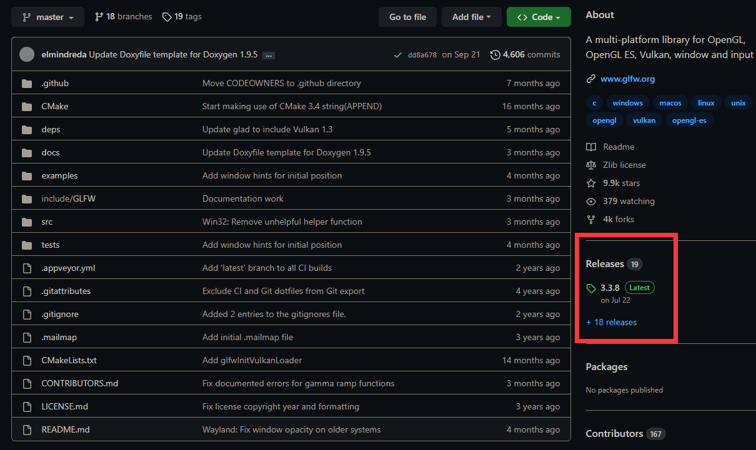Image resolution: width=756 pixels, height=450 pixels.
Task: Open the include/GLFW folder
Action: tap(68, 198)
